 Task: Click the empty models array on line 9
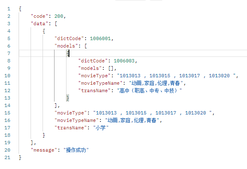point(111,68)
